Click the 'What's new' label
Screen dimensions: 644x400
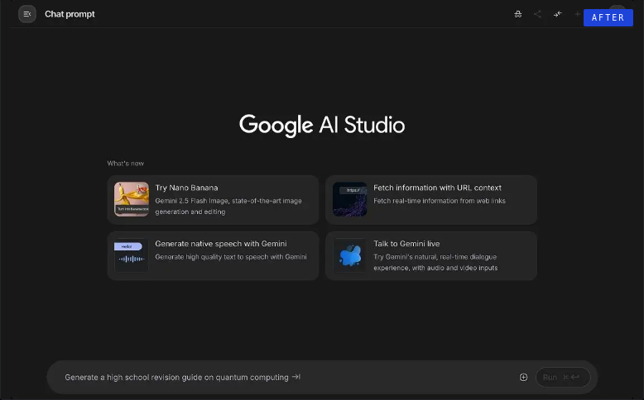point(125,164)
